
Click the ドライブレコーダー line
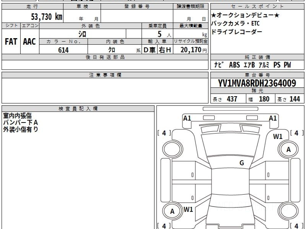pyautogui.click(x=237, y=32)
